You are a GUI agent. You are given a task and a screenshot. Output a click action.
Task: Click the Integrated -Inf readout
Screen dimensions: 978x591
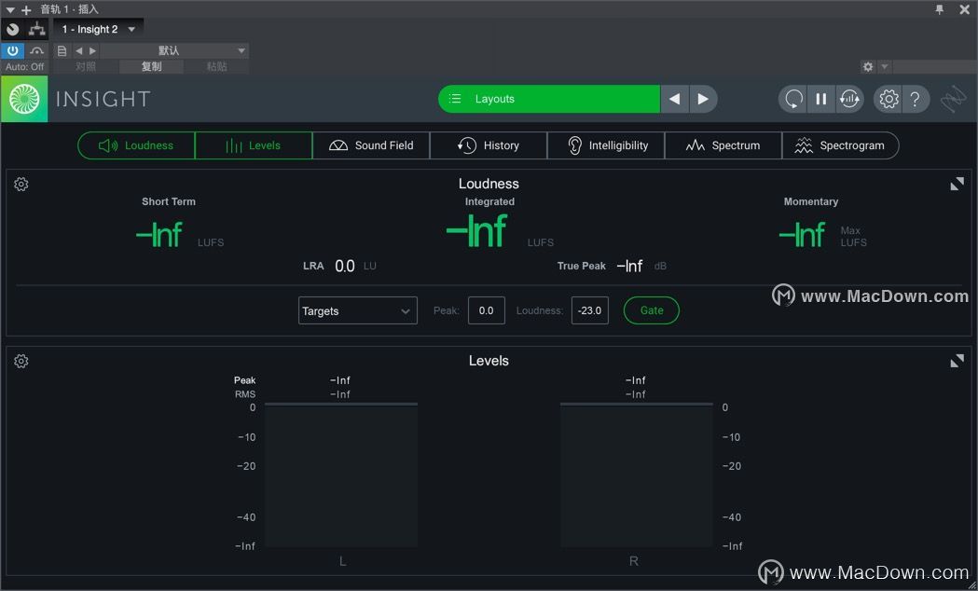pyautogui.click(x=476, y=230)
